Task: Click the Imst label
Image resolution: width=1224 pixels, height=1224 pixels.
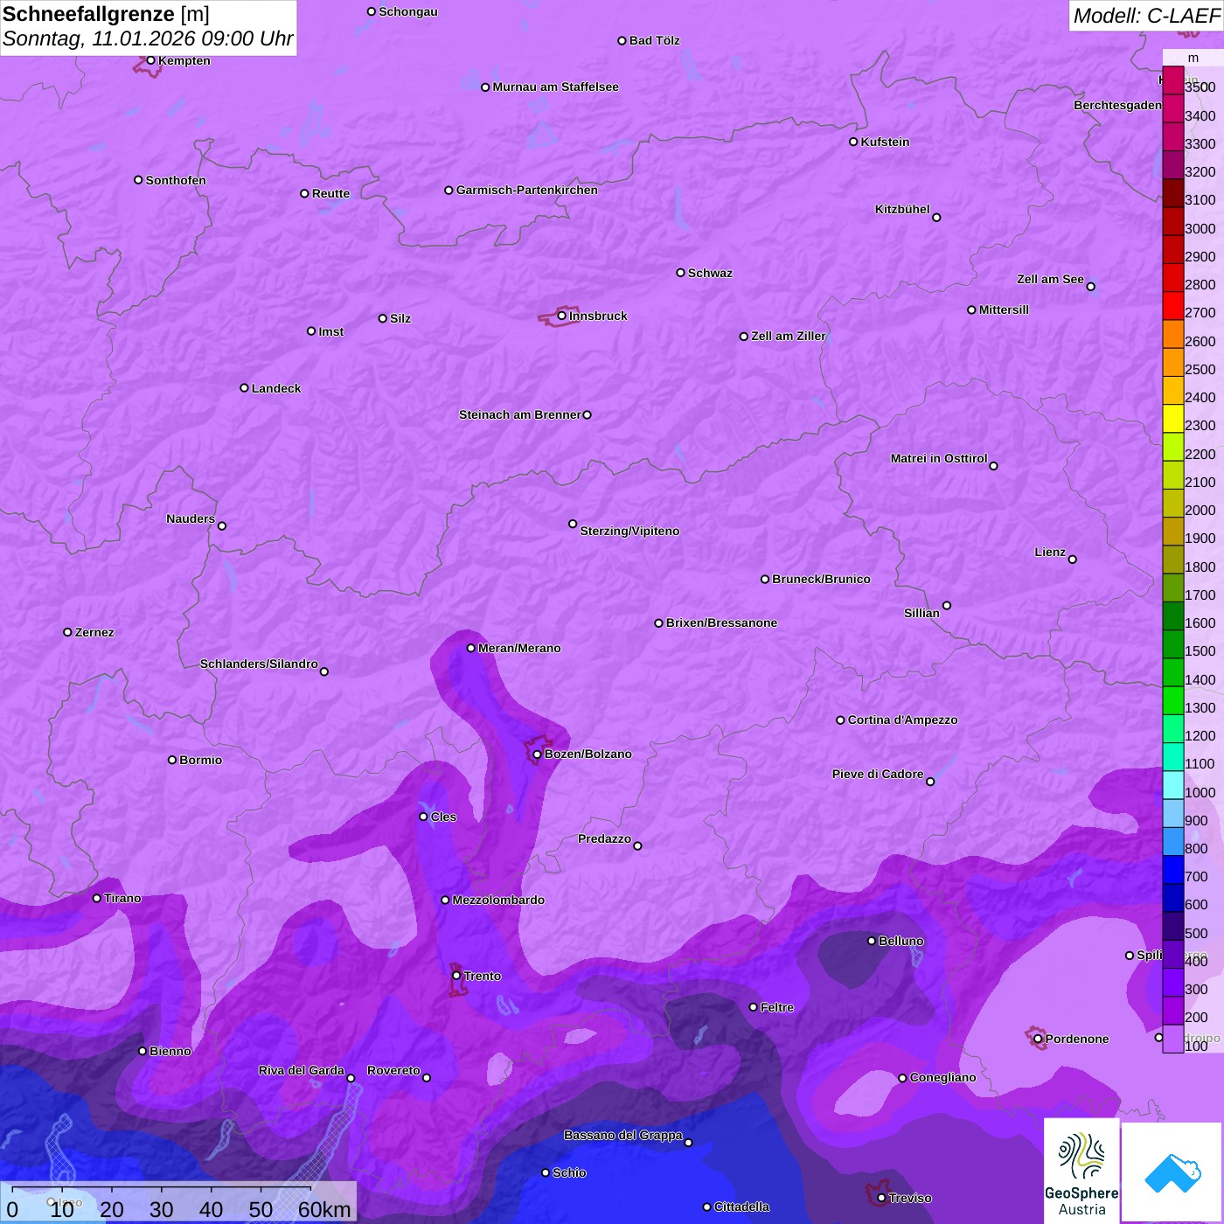Action: [331, 331]
